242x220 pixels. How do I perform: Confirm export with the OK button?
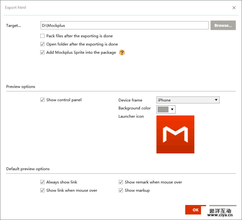pos(195,210)
